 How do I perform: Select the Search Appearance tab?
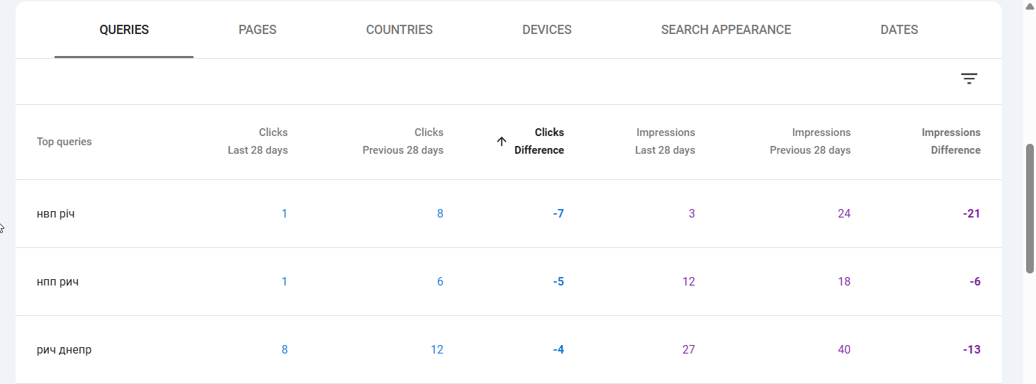pyautogui.click(x=726, y=30)
